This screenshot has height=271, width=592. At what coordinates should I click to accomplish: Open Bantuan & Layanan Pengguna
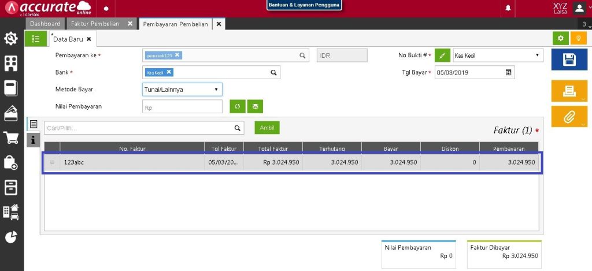[304, 5]
